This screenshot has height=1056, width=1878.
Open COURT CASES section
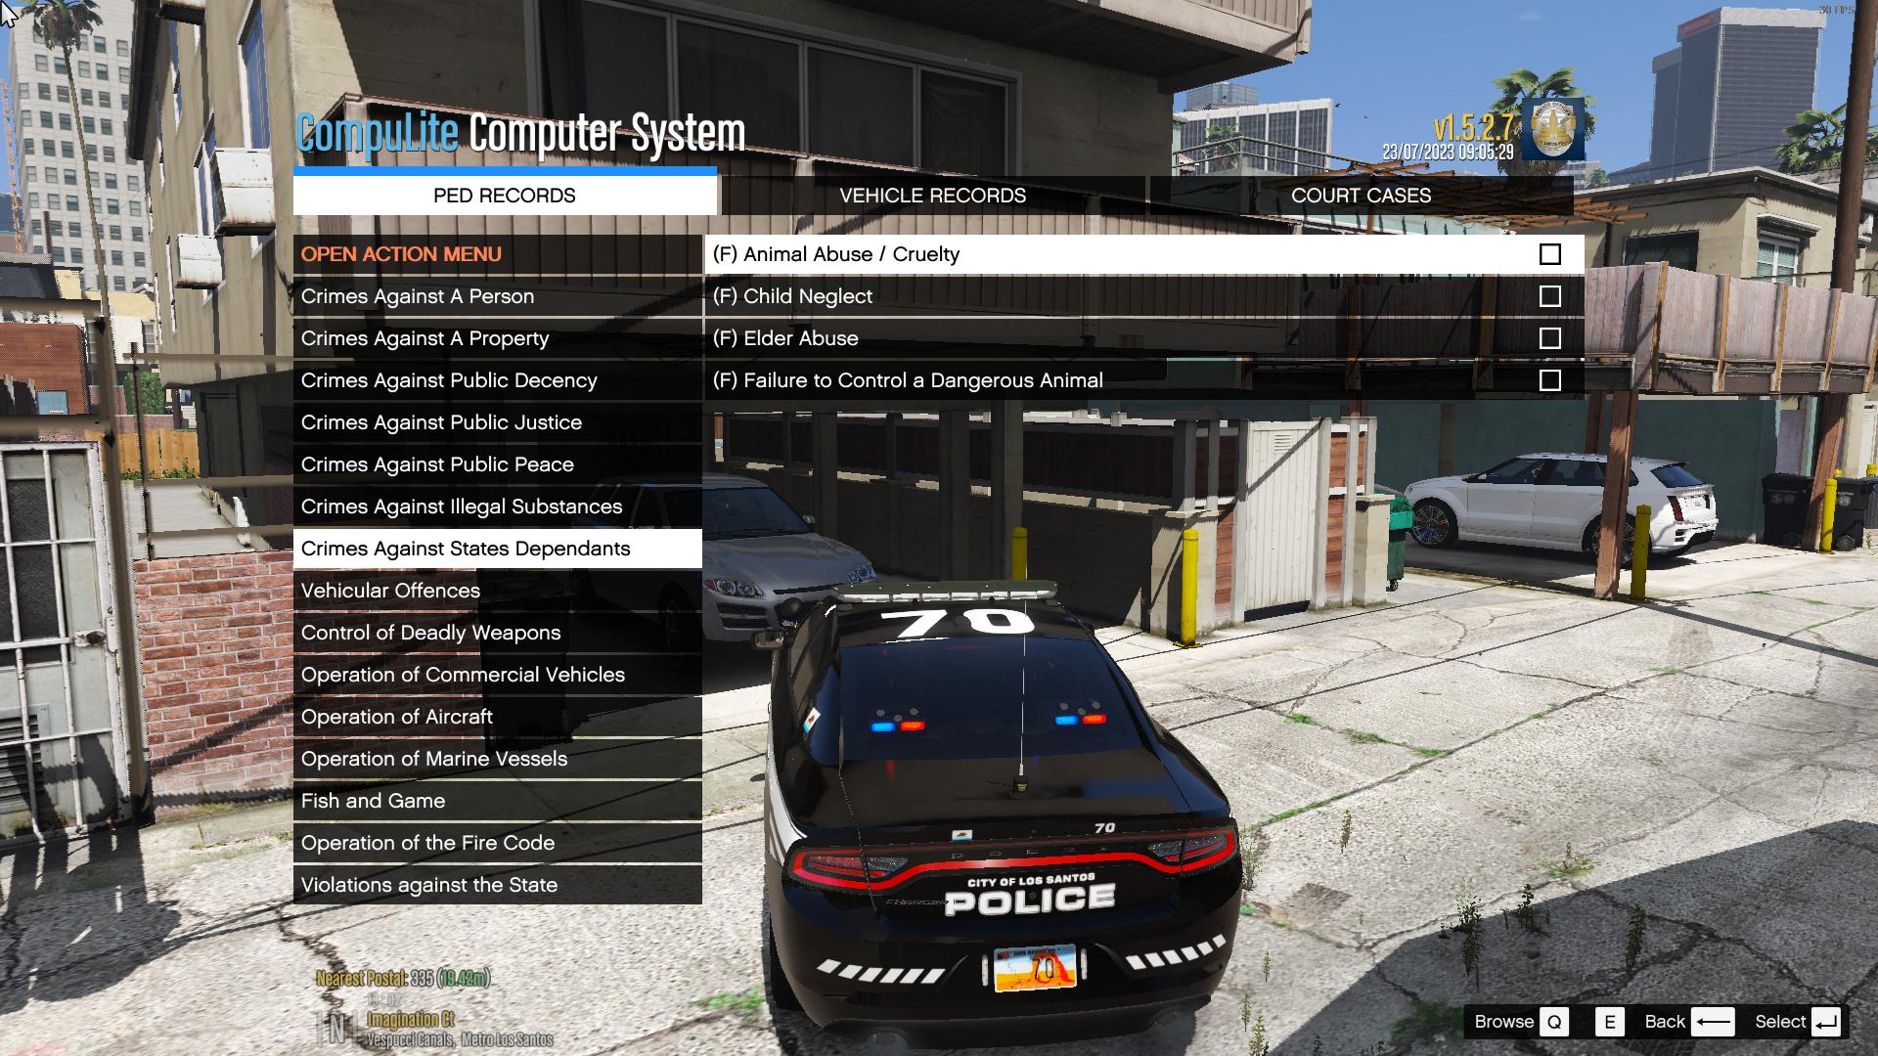pyautogui.click(x=1361, y=195)
